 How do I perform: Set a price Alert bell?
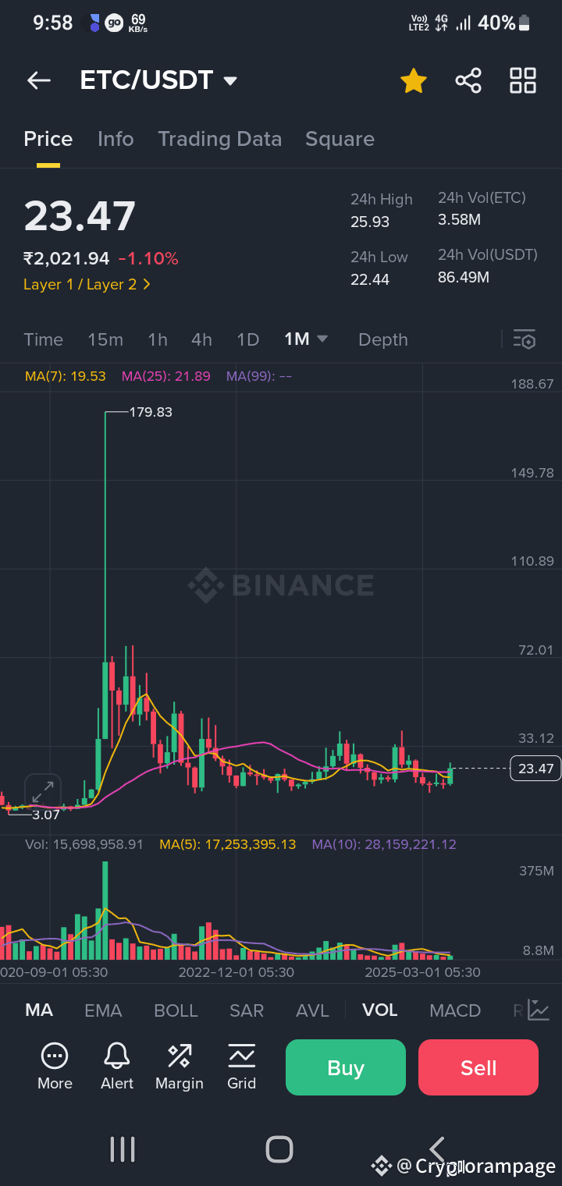117,1056
